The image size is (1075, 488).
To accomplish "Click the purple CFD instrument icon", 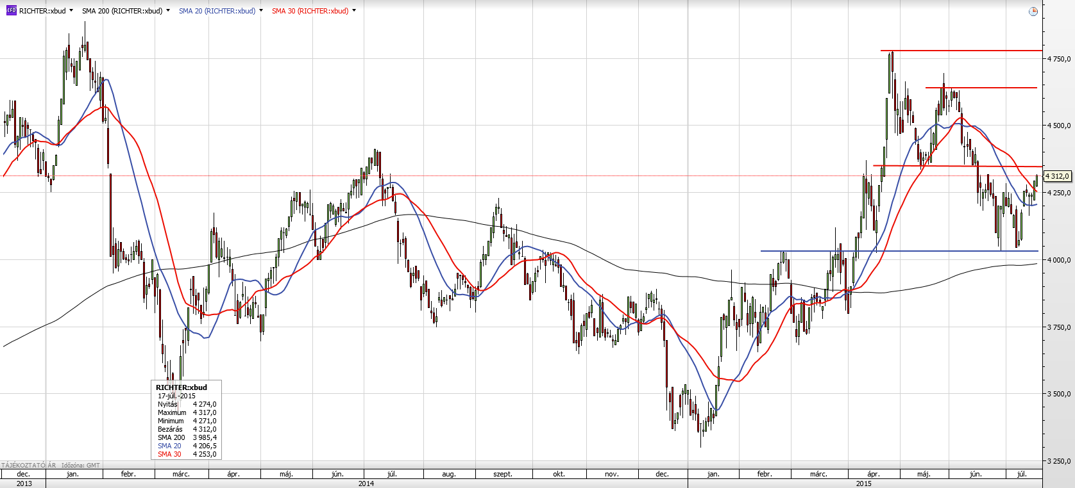I will point(11,10).
